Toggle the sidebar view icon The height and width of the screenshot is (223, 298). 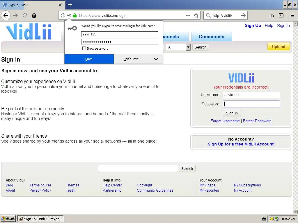click(281, 15)
